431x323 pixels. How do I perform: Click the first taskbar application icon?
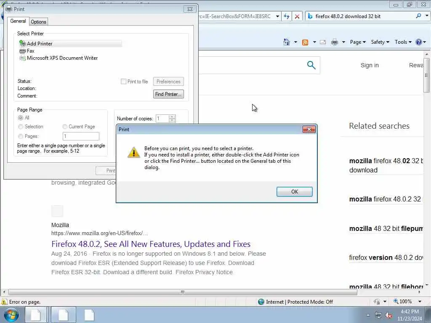point(36,315)
